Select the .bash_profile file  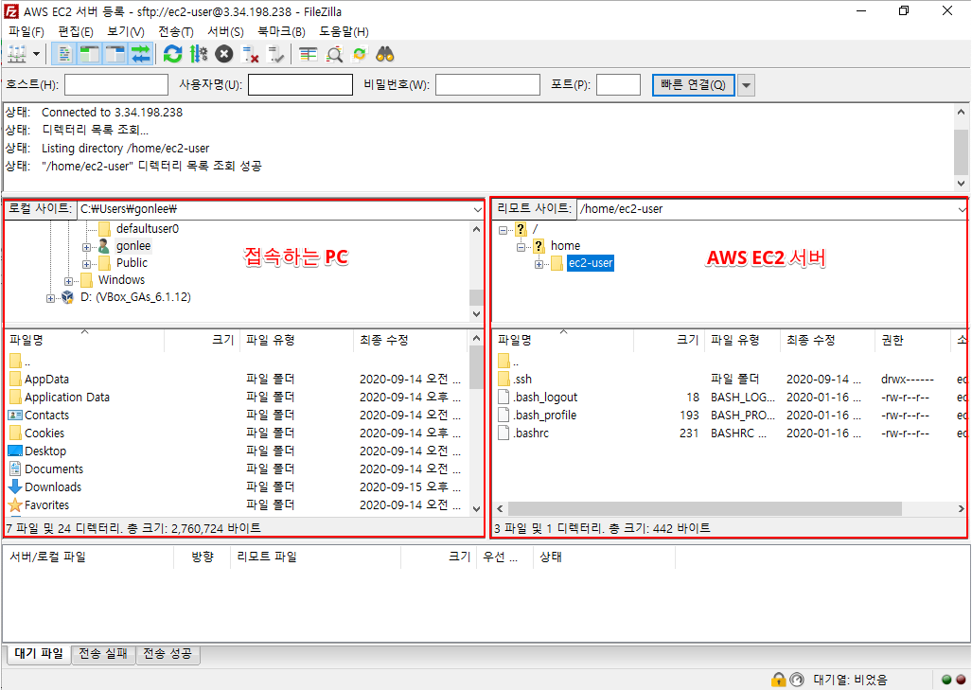pos(545,415)
